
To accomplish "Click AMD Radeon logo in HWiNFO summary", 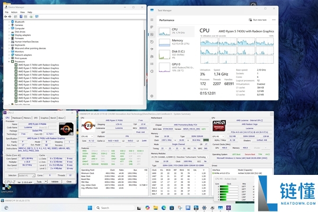I will [x=219, y=126].
